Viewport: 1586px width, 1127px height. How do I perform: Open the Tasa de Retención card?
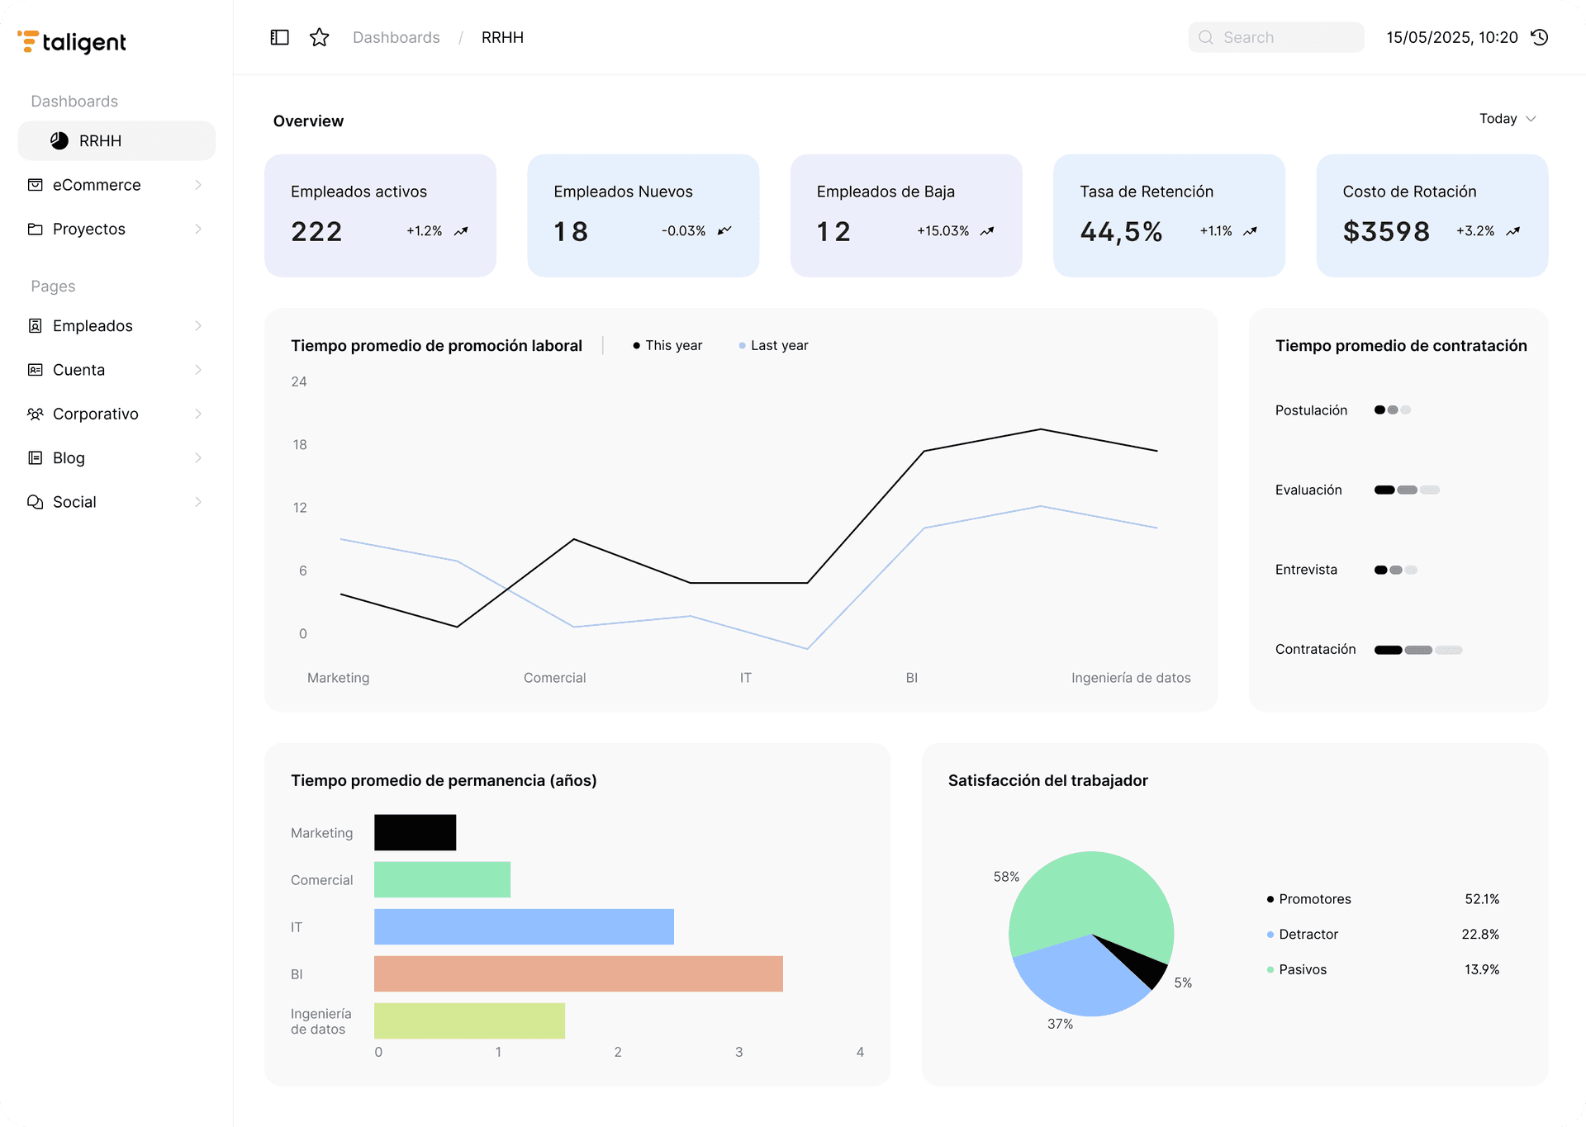coord(1169,215)
